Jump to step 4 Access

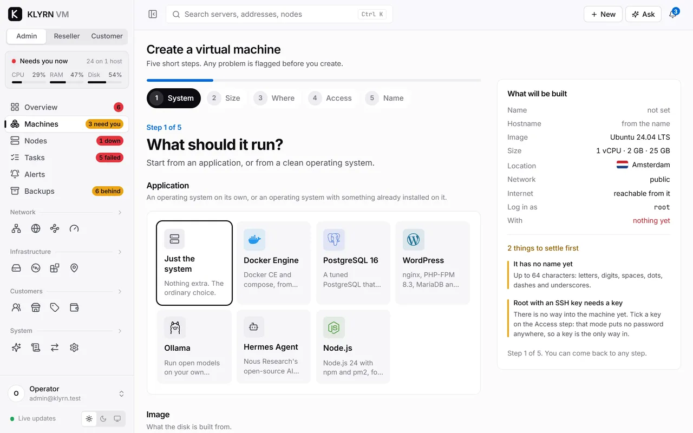click(x=331, y=98)
